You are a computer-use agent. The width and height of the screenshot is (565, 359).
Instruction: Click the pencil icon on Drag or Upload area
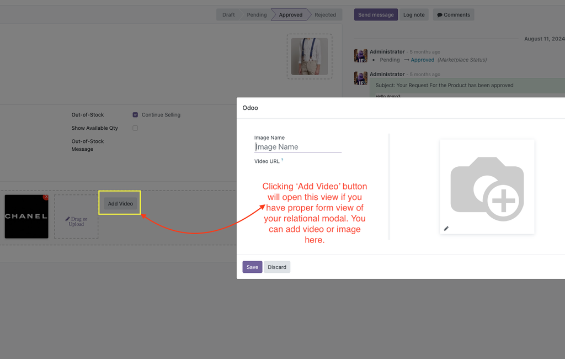[x=67, y=218]
